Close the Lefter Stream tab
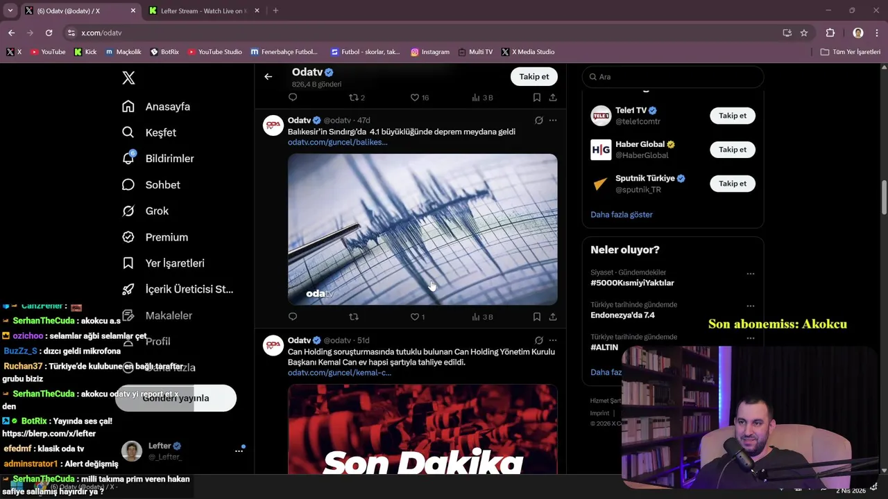 click(x=257, y=11)
